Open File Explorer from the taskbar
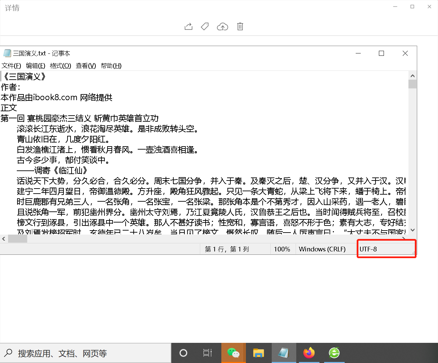Image resolution: width=438 pixels, height=363 pixels. click(x=259, y=353)
